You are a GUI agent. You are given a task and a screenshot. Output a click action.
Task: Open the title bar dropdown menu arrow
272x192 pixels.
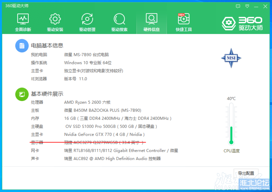tap(247, 6)
